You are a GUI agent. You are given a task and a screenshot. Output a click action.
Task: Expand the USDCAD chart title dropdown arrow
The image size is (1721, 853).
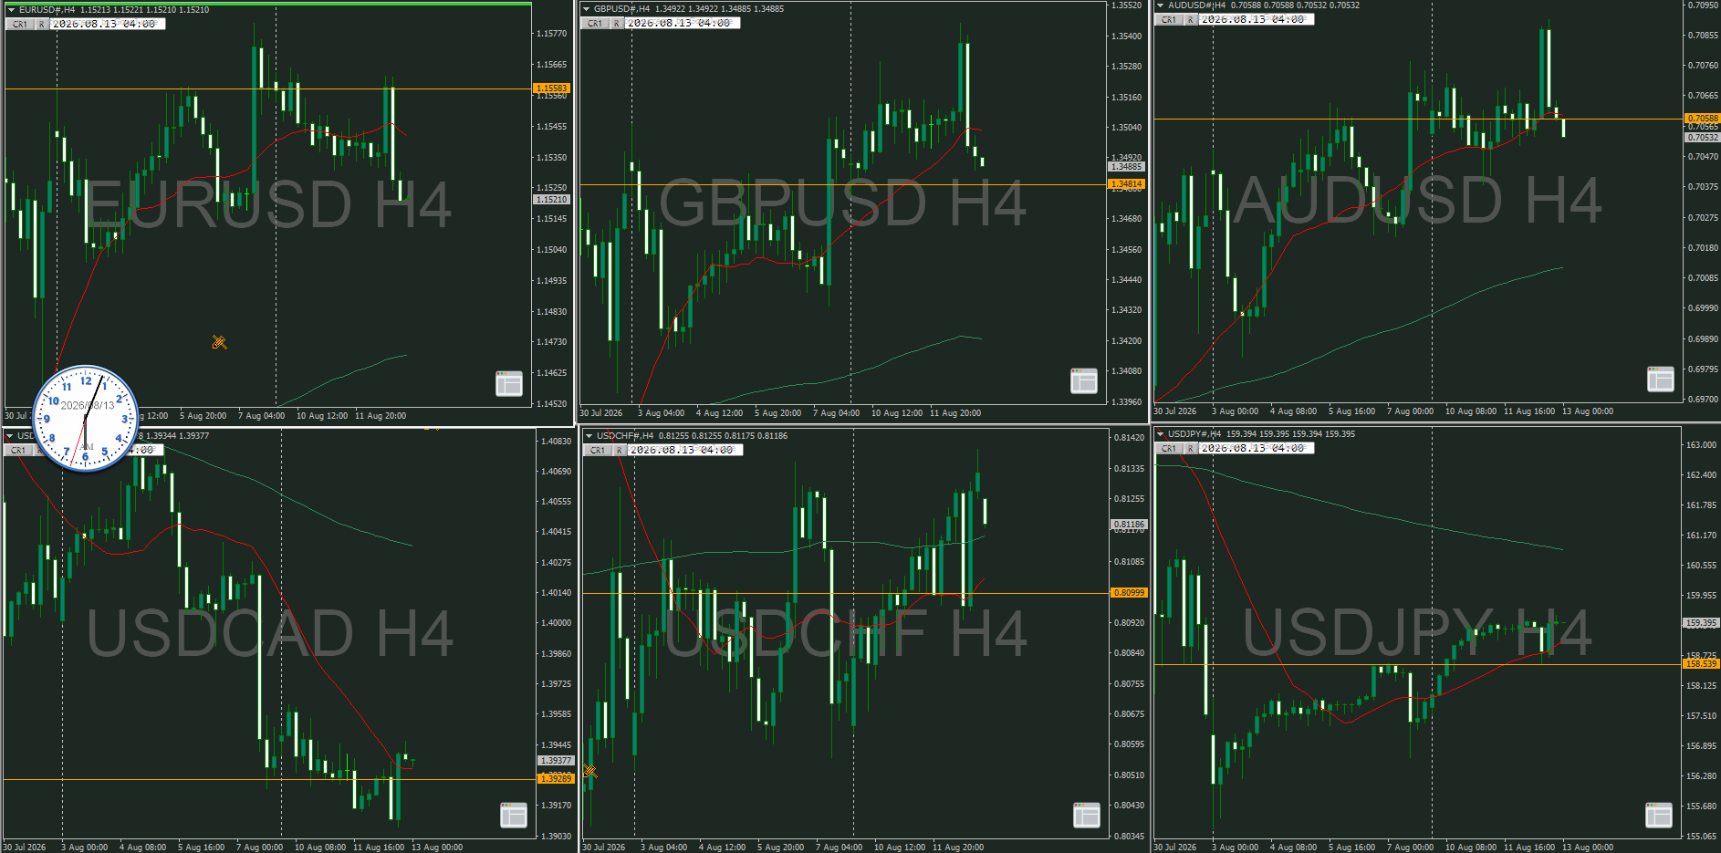(11, 436)
